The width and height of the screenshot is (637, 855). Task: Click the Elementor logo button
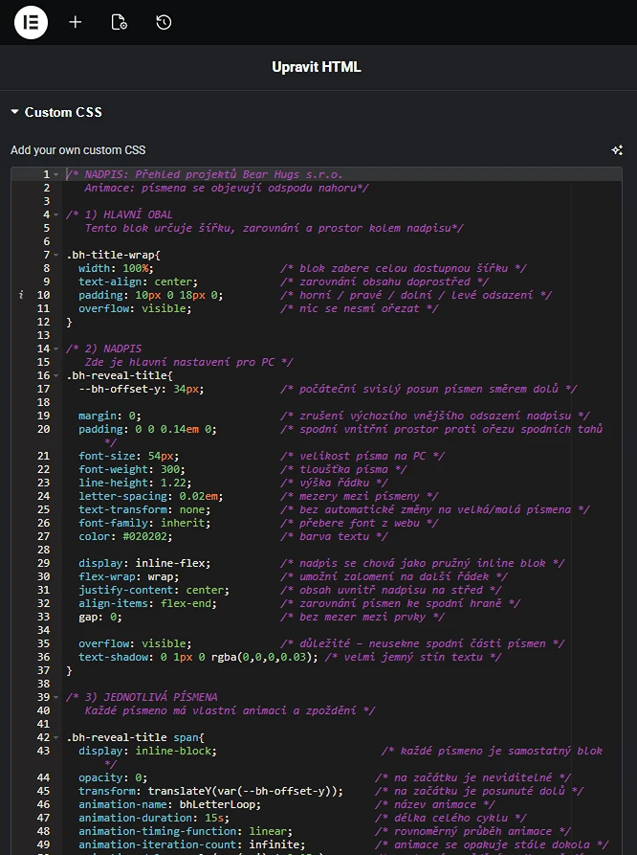(x=31, y=22)
